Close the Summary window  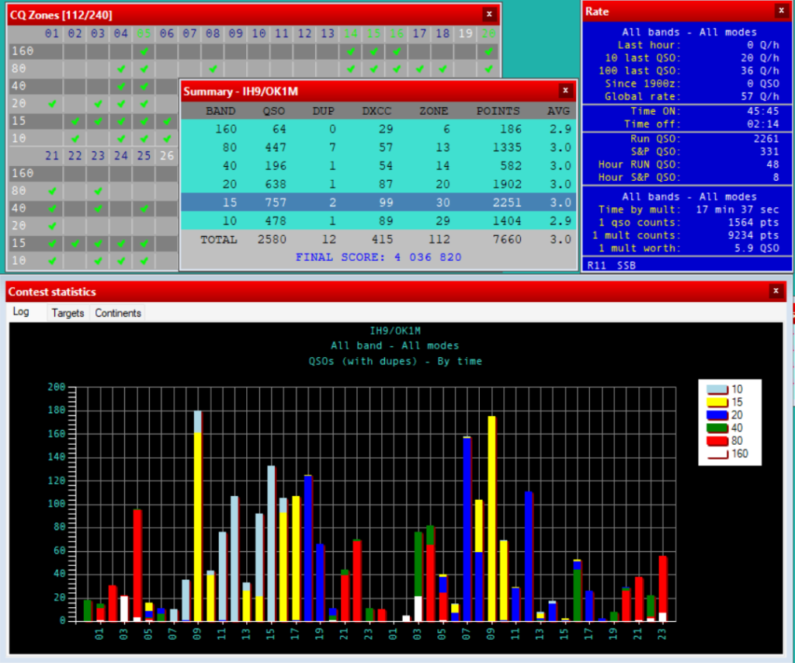click(x=565, y=91)
